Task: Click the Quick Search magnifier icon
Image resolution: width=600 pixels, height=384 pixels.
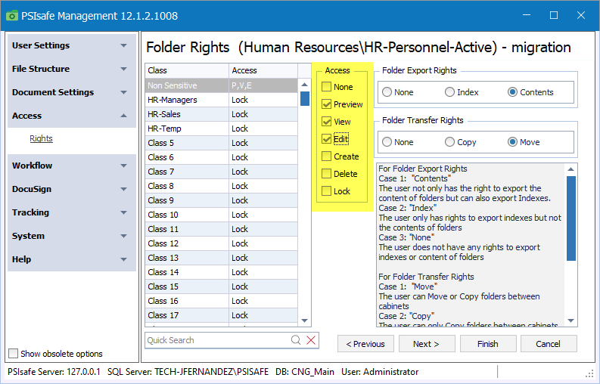Action: (x=296, y=340)
